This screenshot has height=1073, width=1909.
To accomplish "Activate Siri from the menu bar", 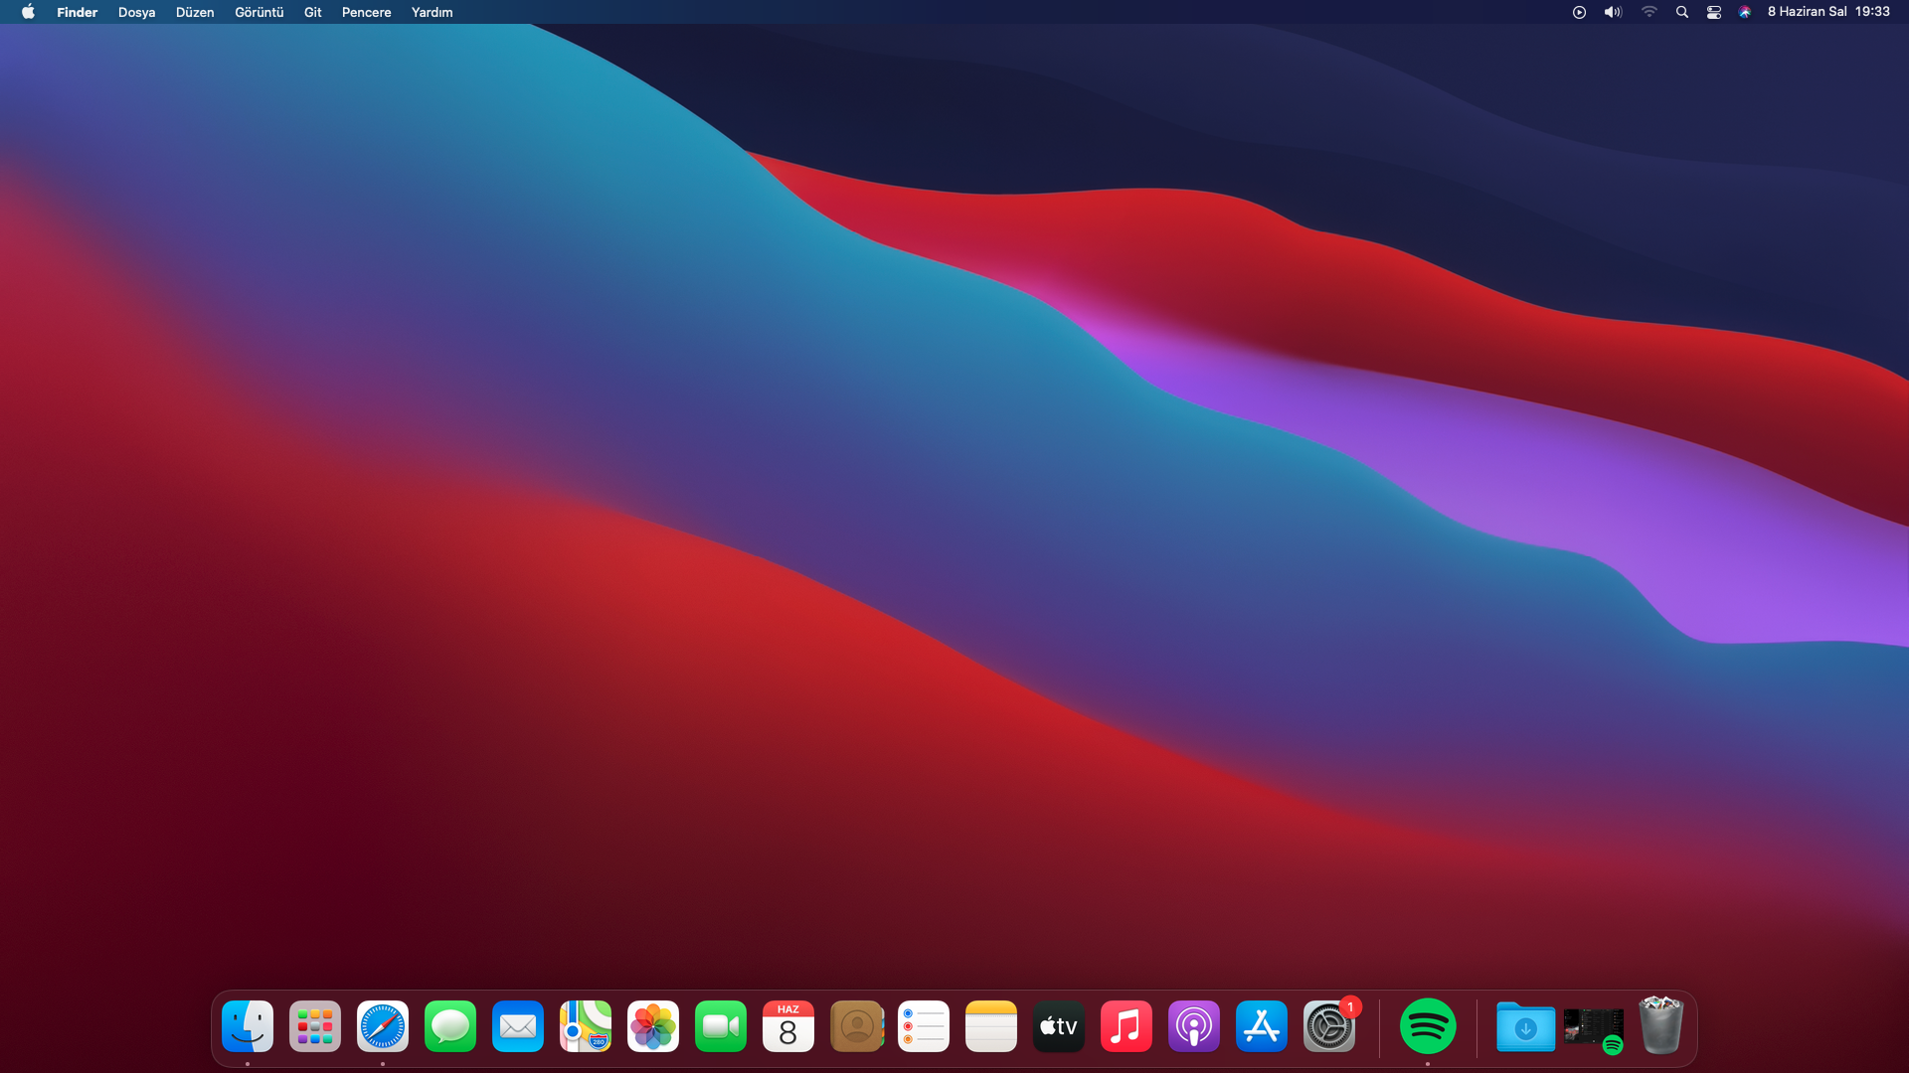I will pos(1744,12).
